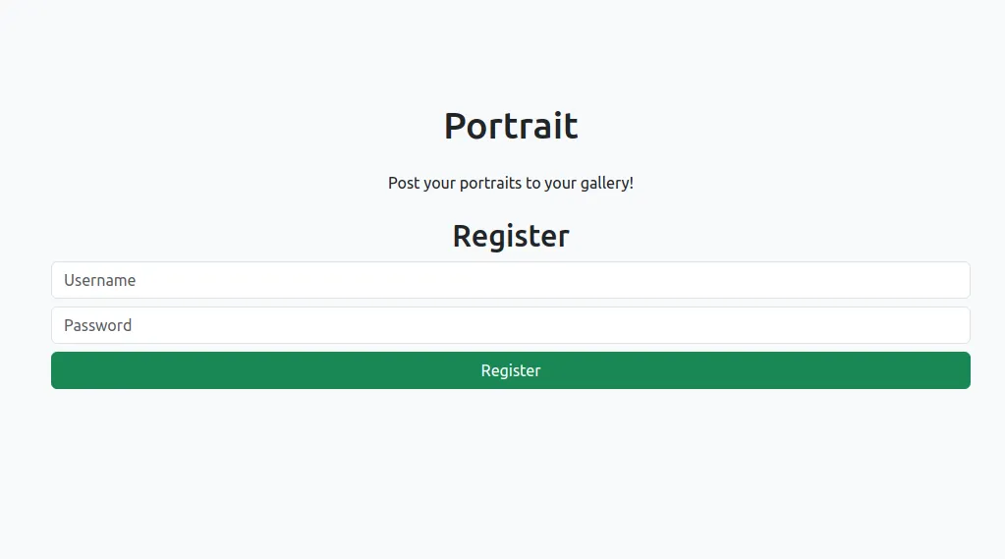Click the Register form heading
The width and height of the screenshot is (1005, 559).
point(511,236)
